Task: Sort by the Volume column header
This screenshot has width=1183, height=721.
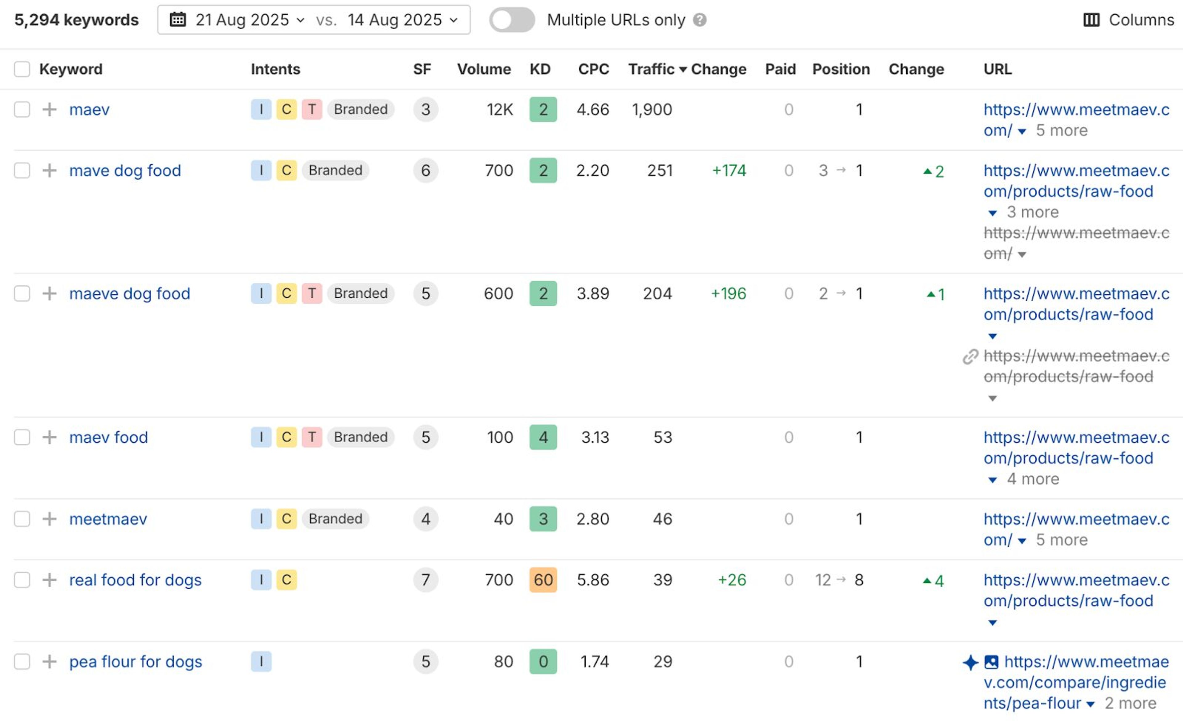Action: coord(483,69)
